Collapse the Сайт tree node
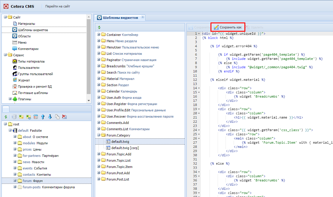The image size is (333, 197). coord(5,17)
